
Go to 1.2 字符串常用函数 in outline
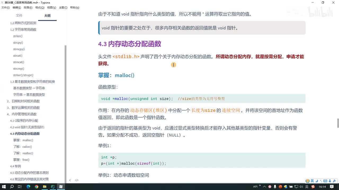23,30
